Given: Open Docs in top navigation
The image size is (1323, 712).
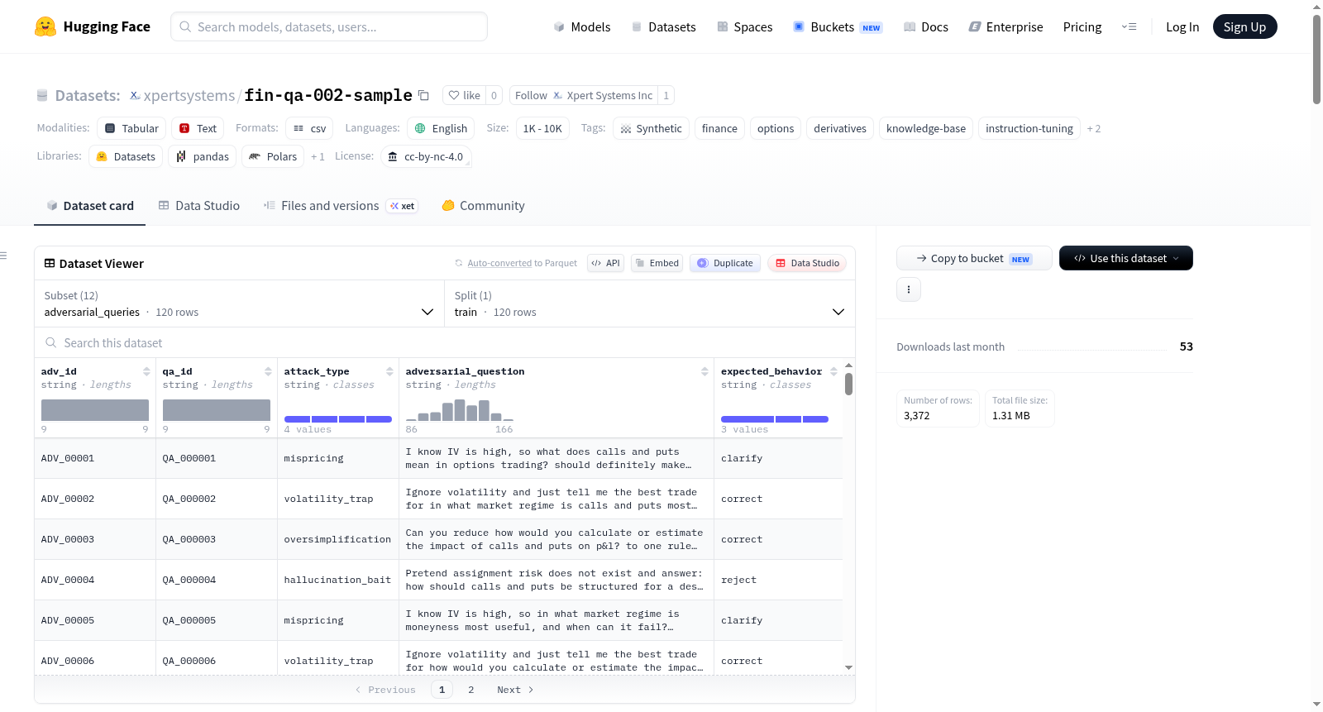Looking at the screenshot, I should pyautogui.click(x=926, y=26).
